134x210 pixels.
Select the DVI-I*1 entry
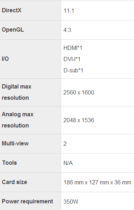pyautogui.click(x=72, y=59)
